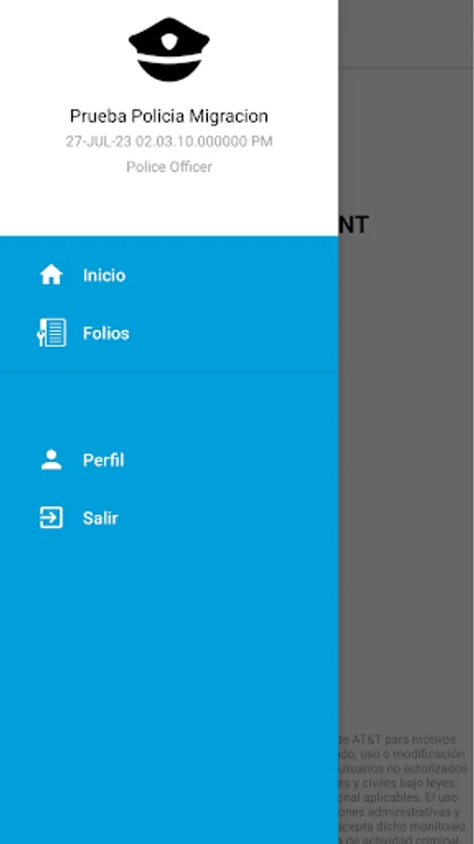Go to Inicio from the drawer menu
This screenshot has width=474, height=844.
[169, 275]
